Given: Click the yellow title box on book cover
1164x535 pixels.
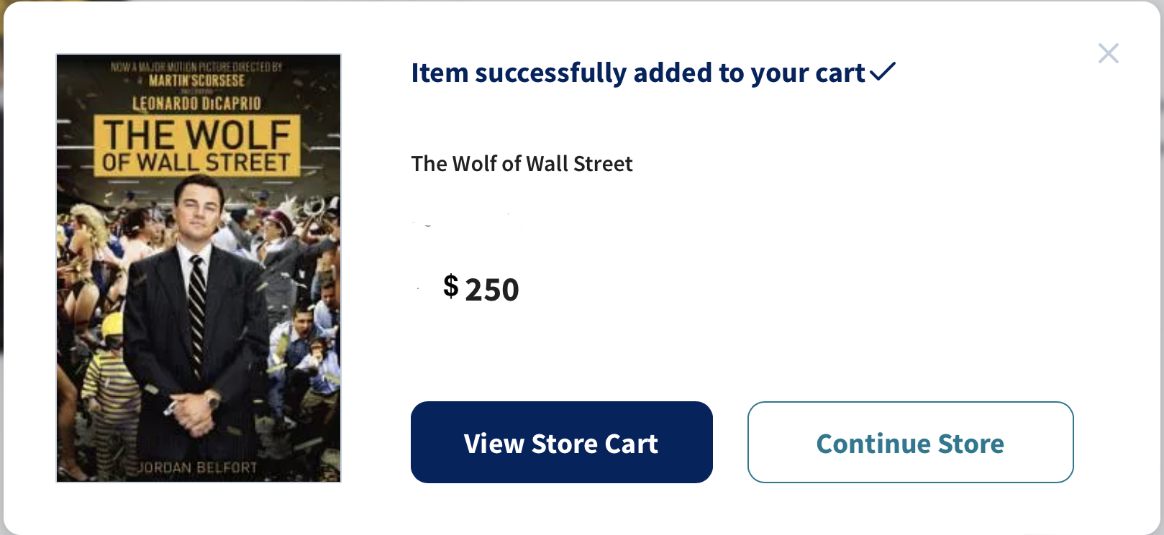Looking at the screenshot, I should pos(196,146).
